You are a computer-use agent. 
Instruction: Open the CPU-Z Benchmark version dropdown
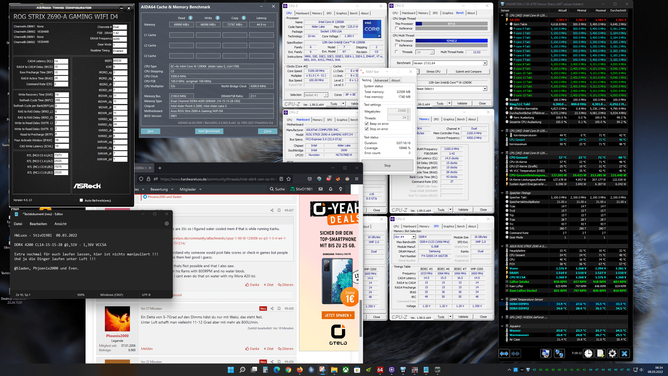[x=485, y=63]
